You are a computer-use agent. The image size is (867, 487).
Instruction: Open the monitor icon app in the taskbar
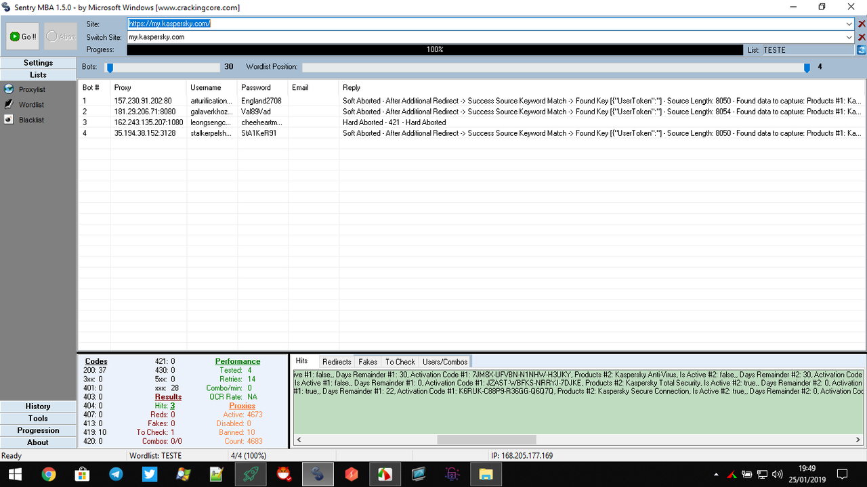pos(418,474)
